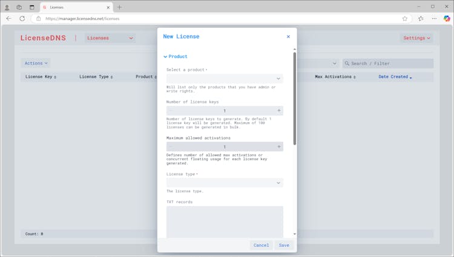Click the dialog vertical scrollbar thumb
This screenshot has height=257, width=454.
[294, 99]
